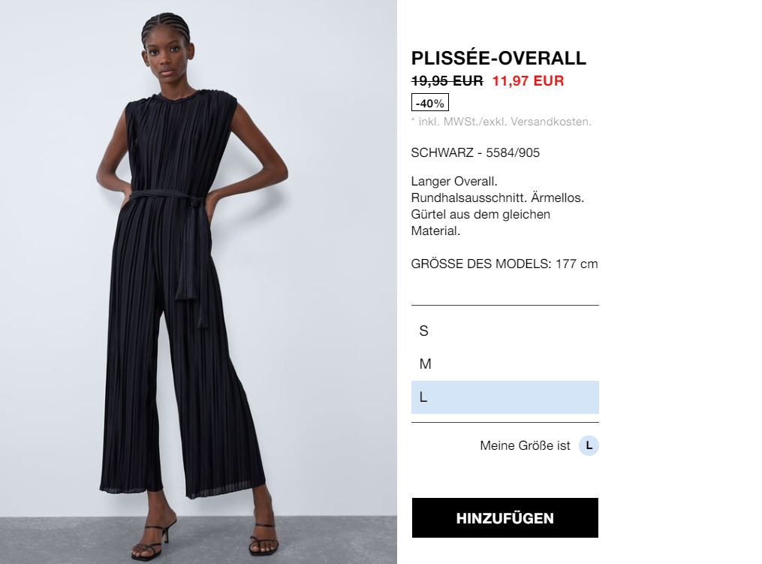Image resolution: width=762 pixels, height=564 pixels.
Task: Click the Meine Größe ist label
Action: click(525, 445)
